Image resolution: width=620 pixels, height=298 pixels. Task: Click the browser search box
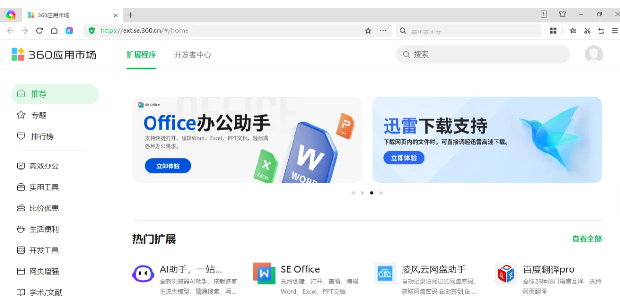[x=468, y=30]
